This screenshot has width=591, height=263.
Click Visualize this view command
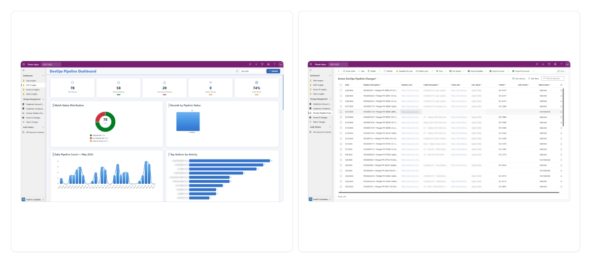pyautogui.click(x=404, y=71)
